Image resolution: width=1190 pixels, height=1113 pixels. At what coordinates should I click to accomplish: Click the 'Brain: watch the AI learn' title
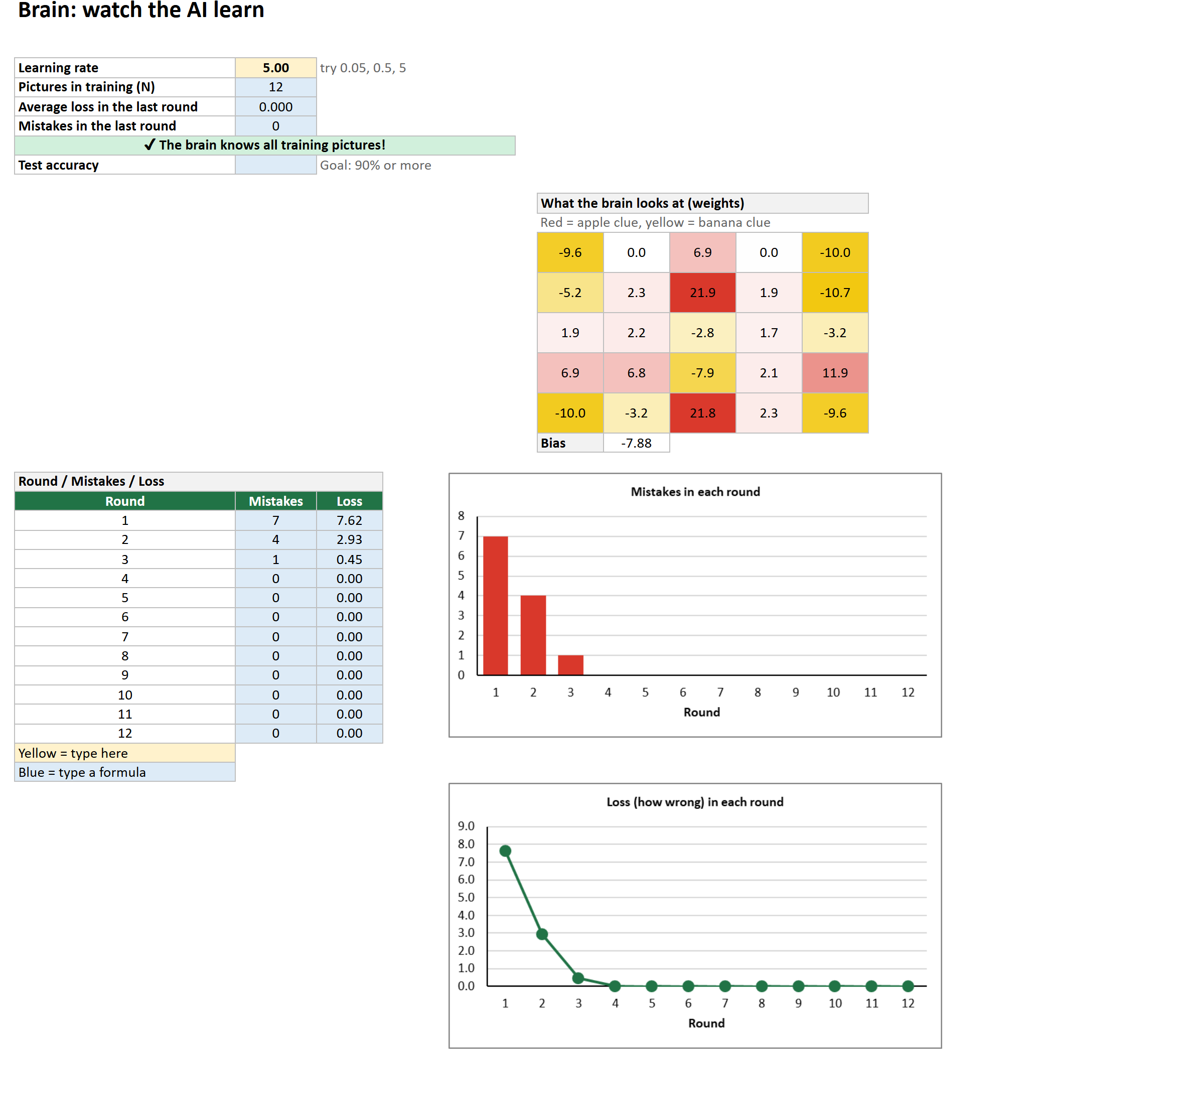(x=141, y=10)
